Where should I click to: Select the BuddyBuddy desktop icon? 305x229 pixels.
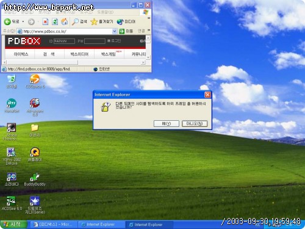35,180
